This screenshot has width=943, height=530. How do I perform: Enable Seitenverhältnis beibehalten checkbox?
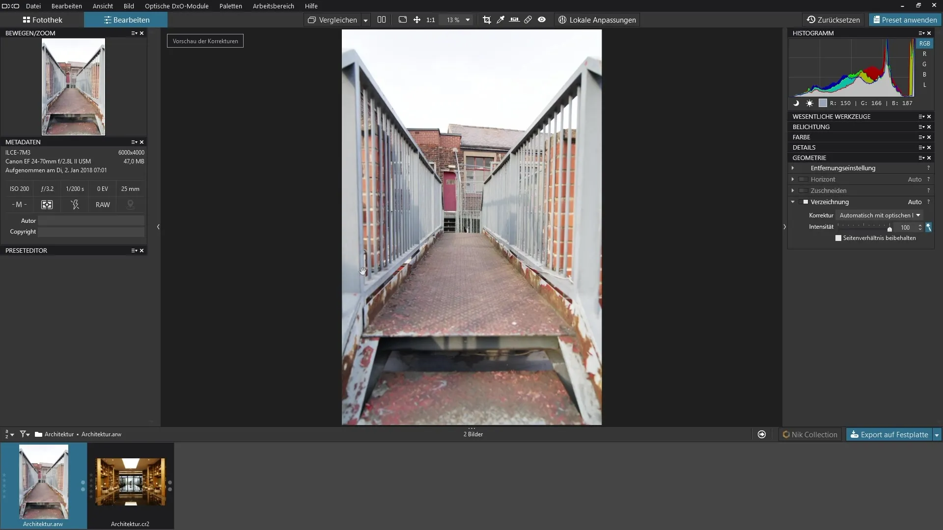[838, 238]
